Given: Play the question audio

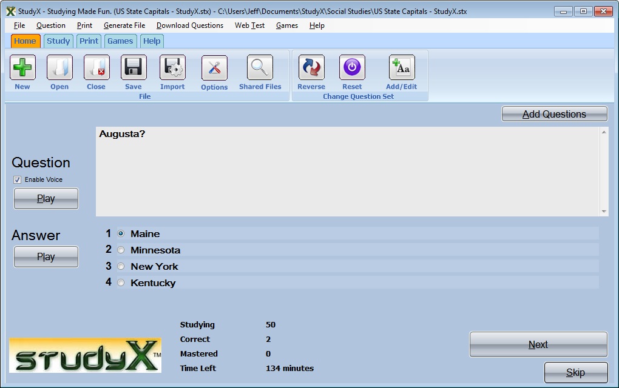Looking at the screenshot, I should tap(46, 198).
